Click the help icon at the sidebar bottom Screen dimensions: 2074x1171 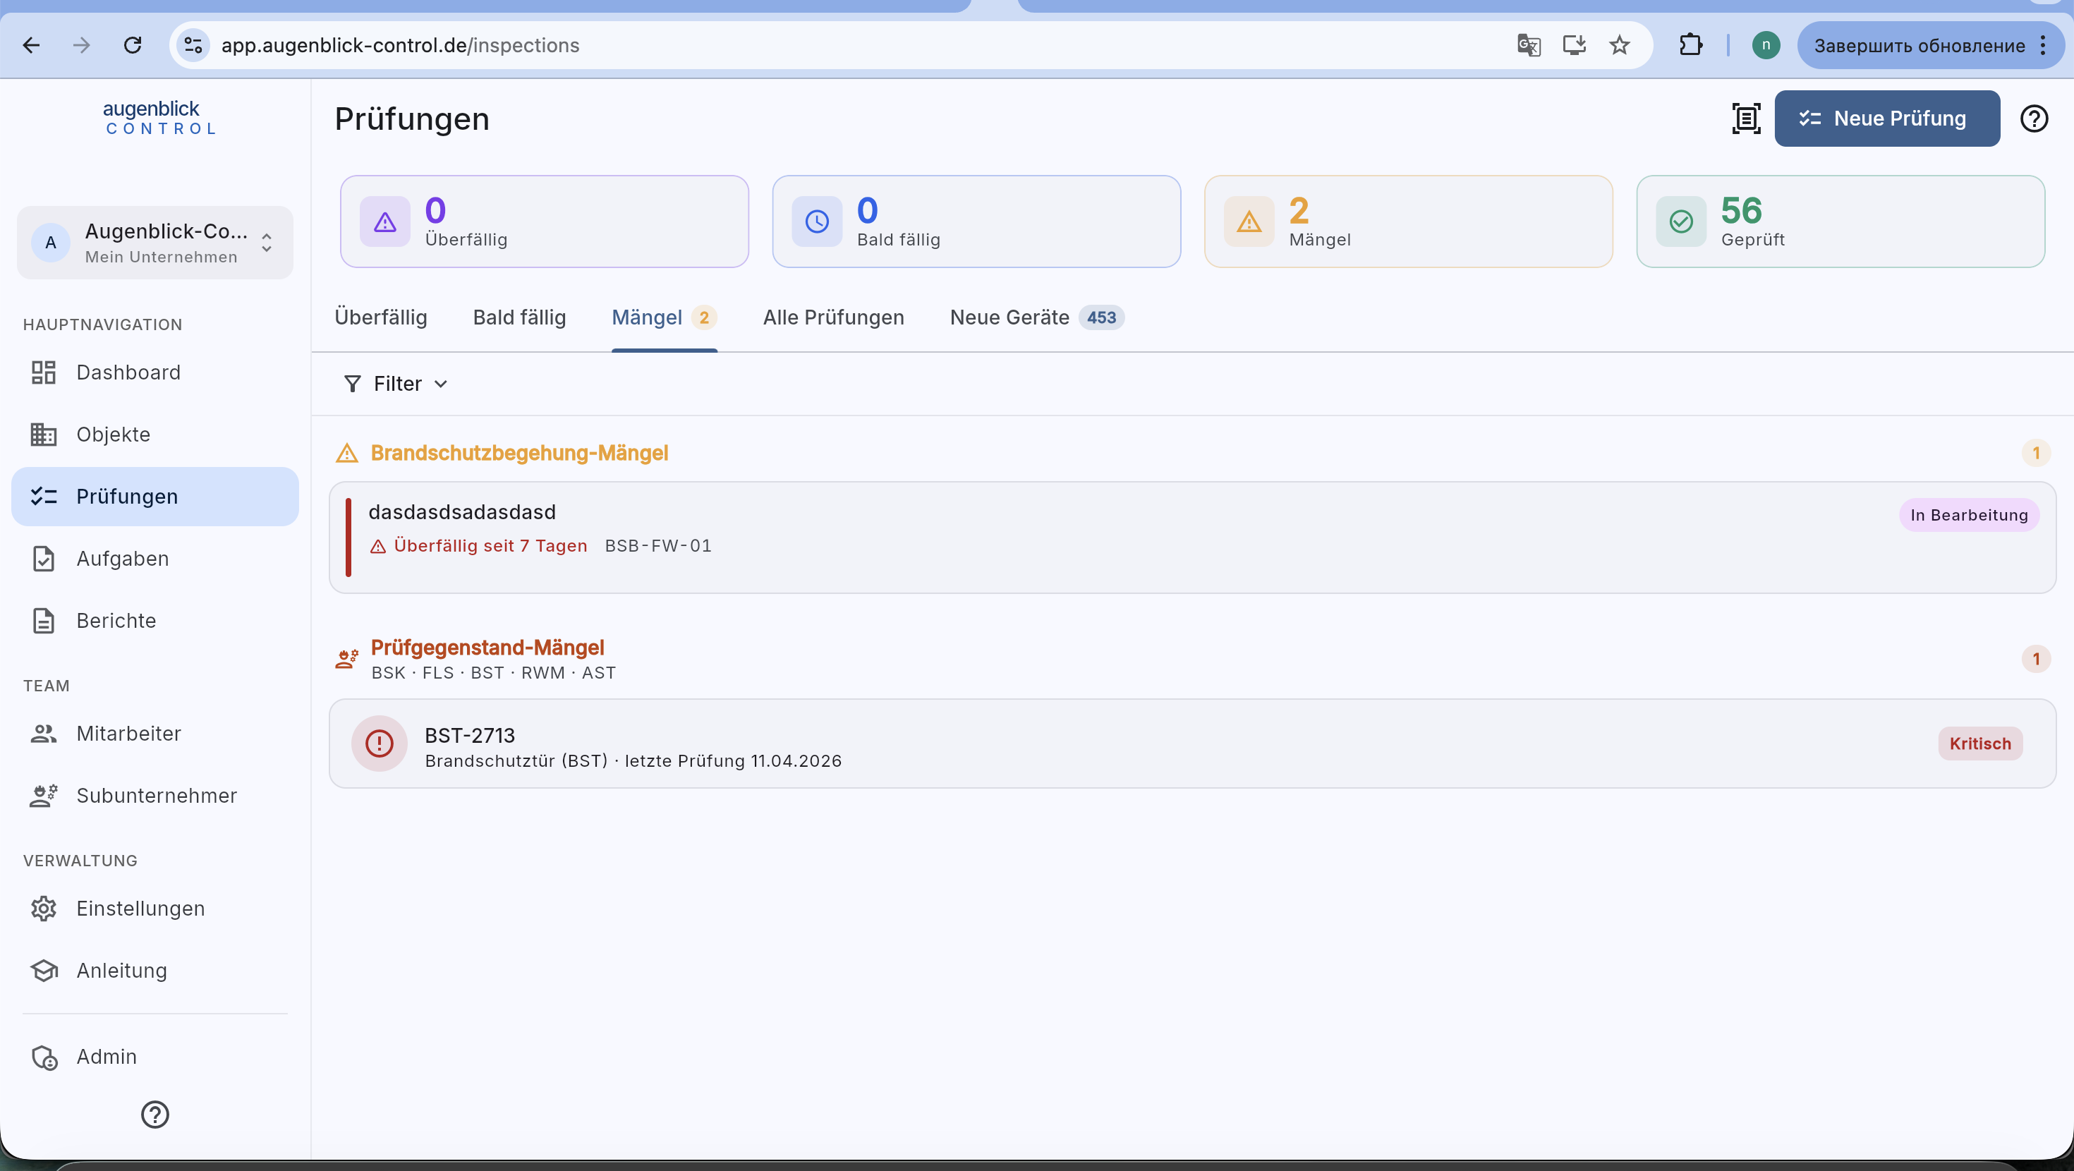(x=154, y=1115)
